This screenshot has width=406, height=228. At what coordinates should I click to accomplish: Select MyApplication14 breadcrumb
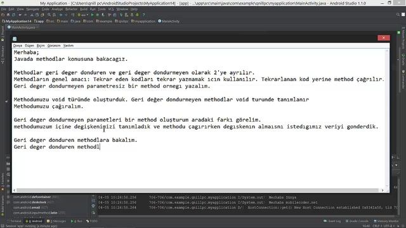16,21
